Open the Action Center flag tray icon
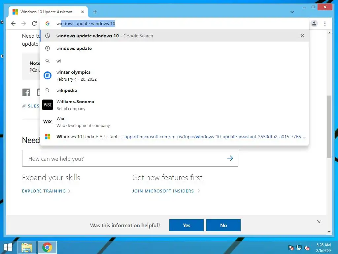 point(291,248)
